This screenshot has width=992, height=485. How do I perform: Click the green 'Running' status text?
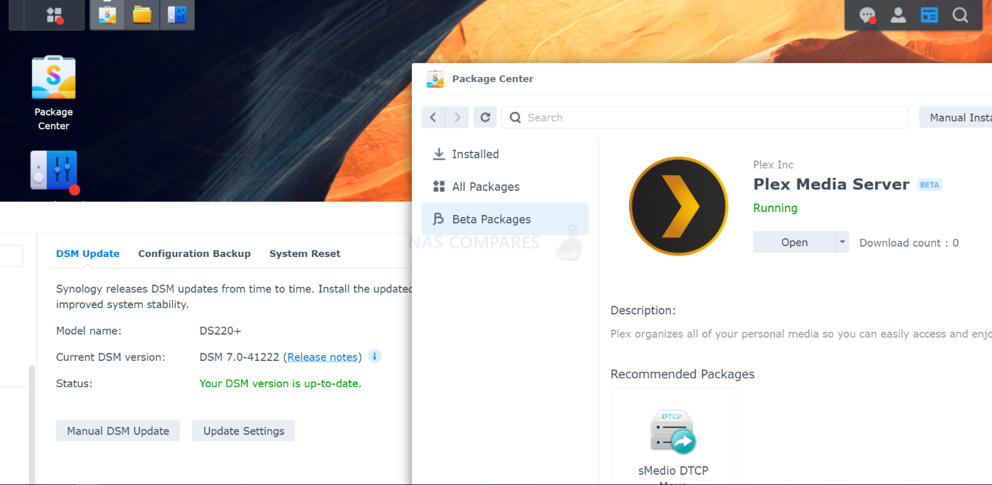(x=775, y=208)
